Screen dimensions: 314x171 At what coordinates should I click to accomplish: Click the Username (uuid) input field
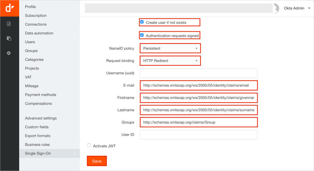(x=198, y=73)
